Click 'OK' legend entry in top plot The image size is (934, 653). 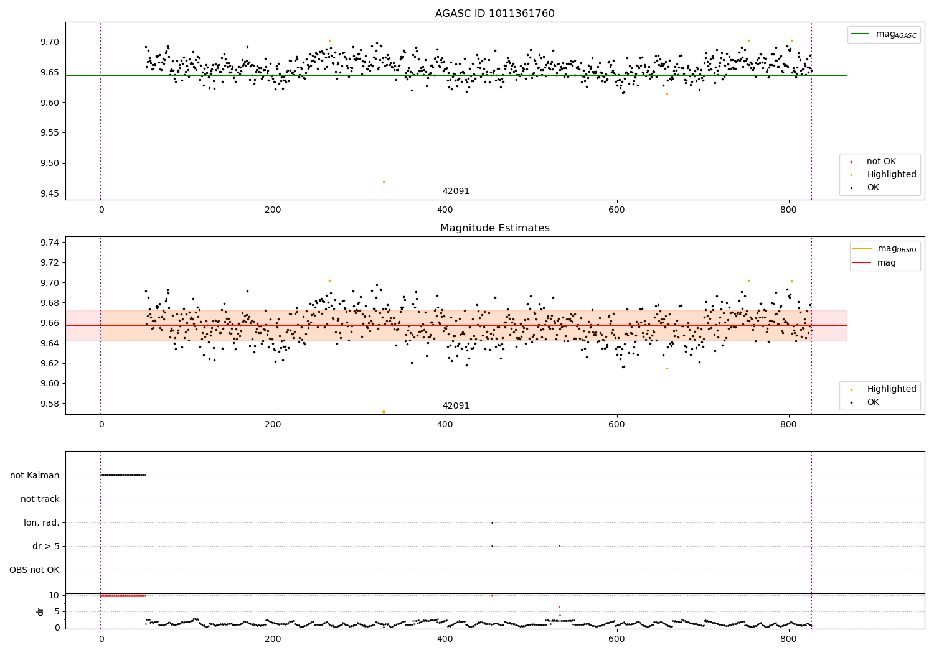point(873,188)
